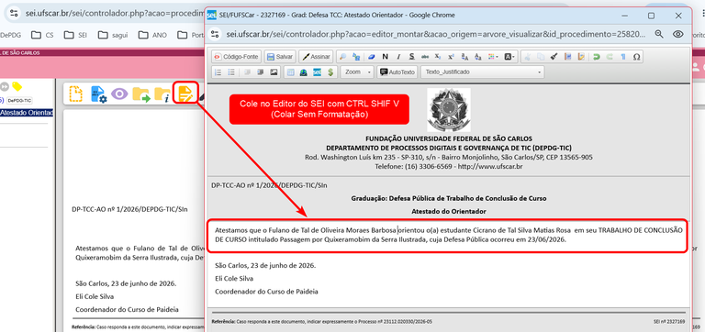705x332 pixels.
Task: Toggle the purple eye icon in SEI main toolbar
Action: (119, 94)
